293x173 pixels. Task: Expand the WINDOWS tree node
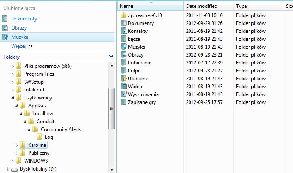point(12,161)
